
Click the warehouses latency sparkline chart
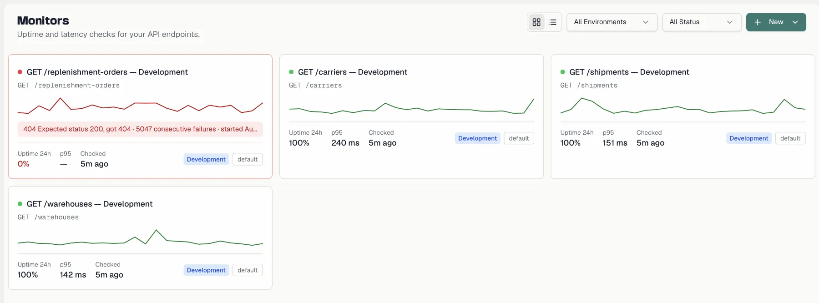[x=140, y=237]
